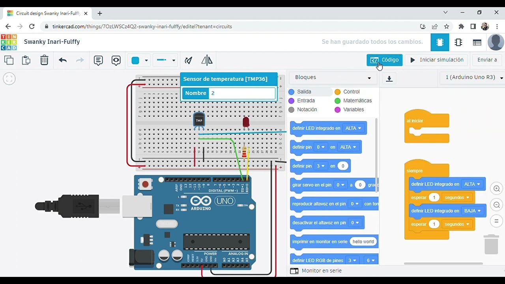Image resolution: width=505 pixels, height=284 pixels.
Task: Open BAJA dropdown in workspace LED block
Action: [473, 211]
